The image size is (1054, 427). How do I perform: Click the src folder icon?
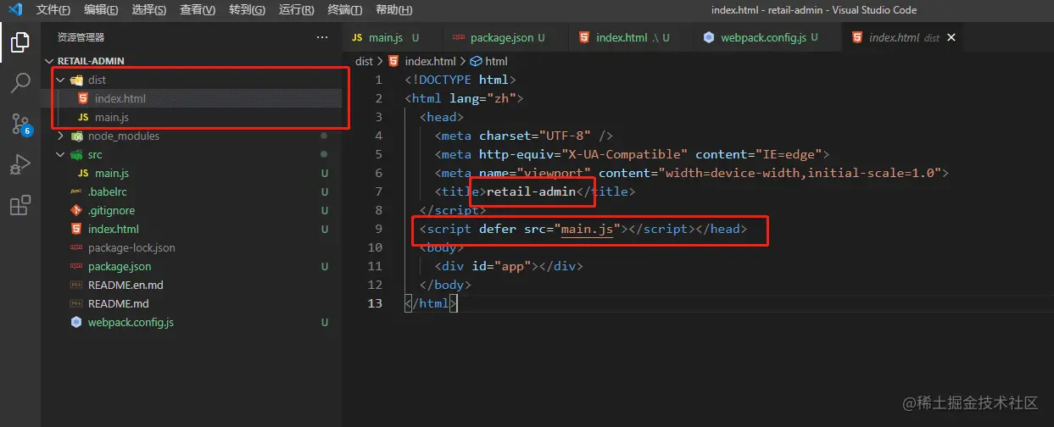tap(76, 154)
